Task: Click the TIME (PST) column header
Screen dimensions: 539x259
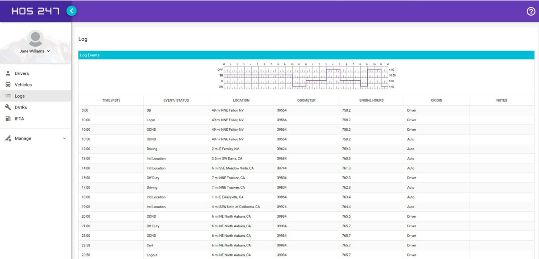Action: (111, 100)
